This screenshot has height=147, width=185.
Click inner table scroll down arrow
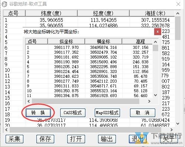click(156, 95)
